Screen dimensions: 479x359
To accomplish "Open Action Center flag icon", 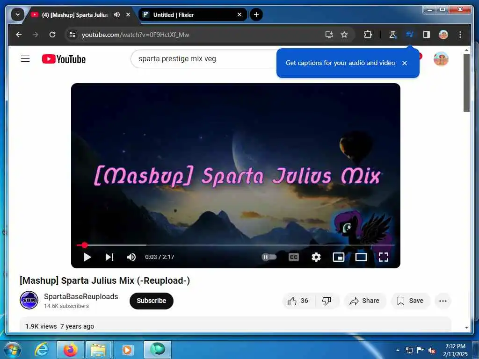I will [421, 350].
